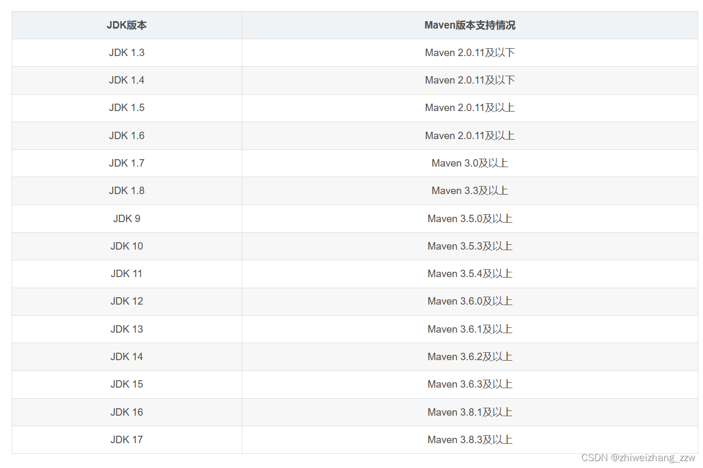The height and width of the screenshot is (468, 703).
Task: Select the "JDK 1.7" cell
Action: [127, 163]
